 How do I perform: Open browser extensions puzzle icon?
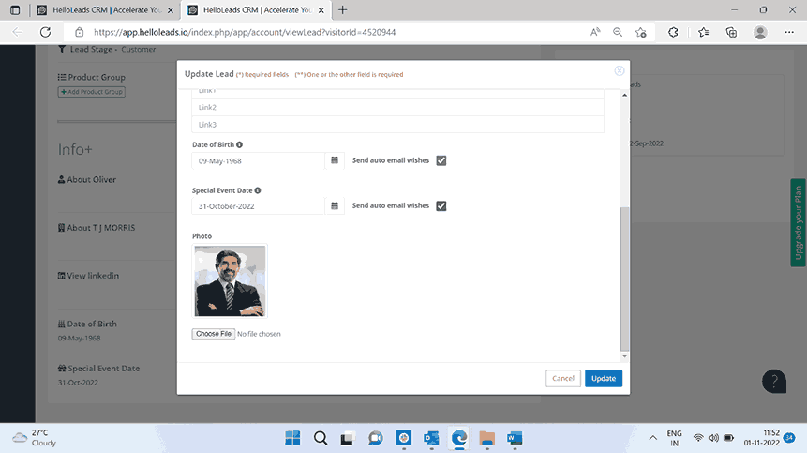point(673,32)
